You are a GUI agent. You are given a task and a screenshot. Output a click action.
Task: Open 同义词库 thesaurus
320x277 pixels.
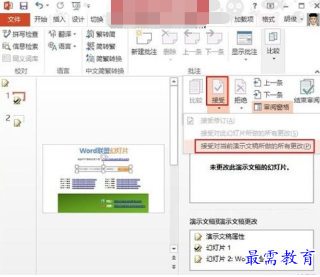coord(20,59)
